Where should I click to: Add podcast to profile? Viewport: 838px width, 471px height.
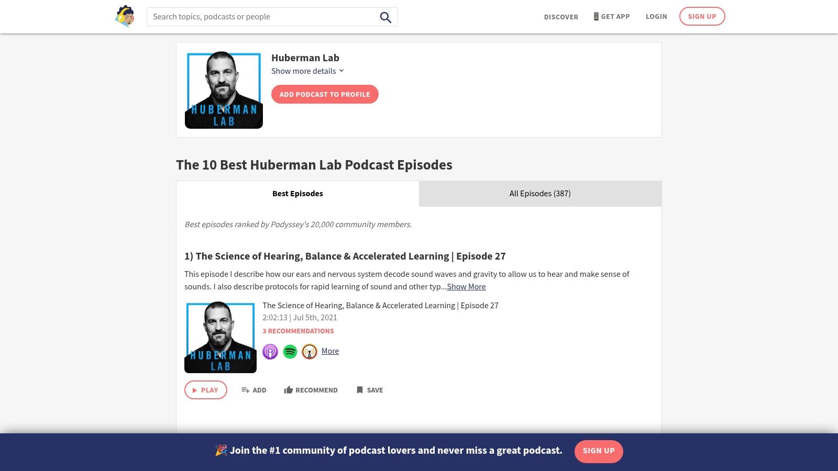325,94
